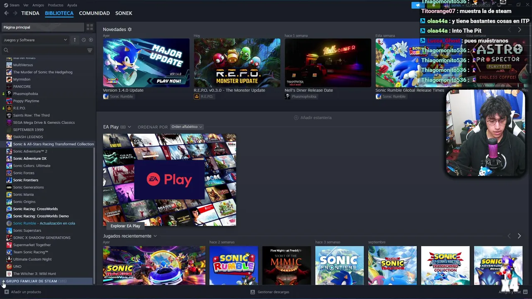Click the Witcher 3 icon in list
Screen dimensions: 532x299
9,274
